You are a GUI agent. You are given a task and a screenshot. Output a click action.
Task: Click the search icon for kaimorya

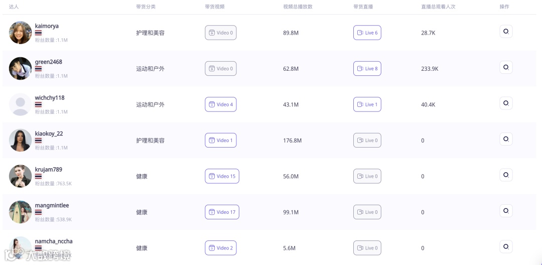pos(506,32)
